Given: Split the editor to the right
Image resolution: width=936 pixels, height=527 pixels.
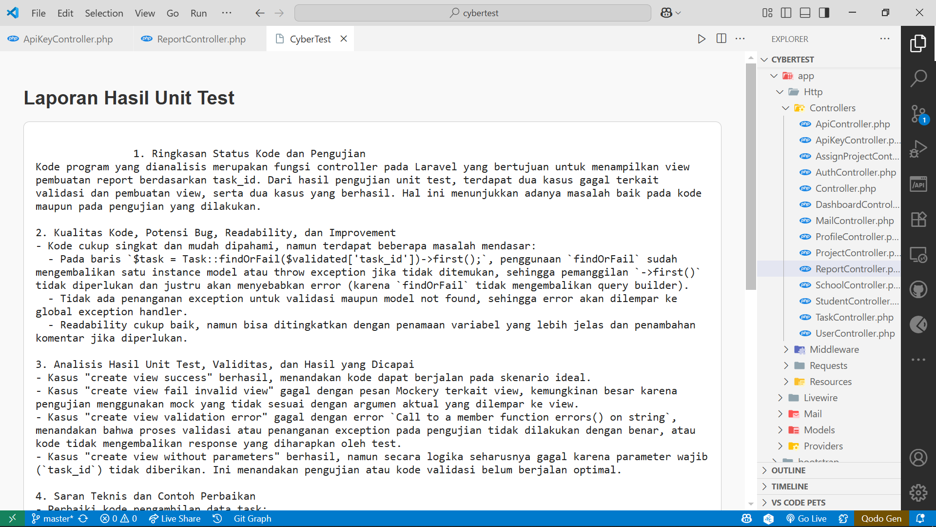Looking at the screenshot, I should (721, 39).
